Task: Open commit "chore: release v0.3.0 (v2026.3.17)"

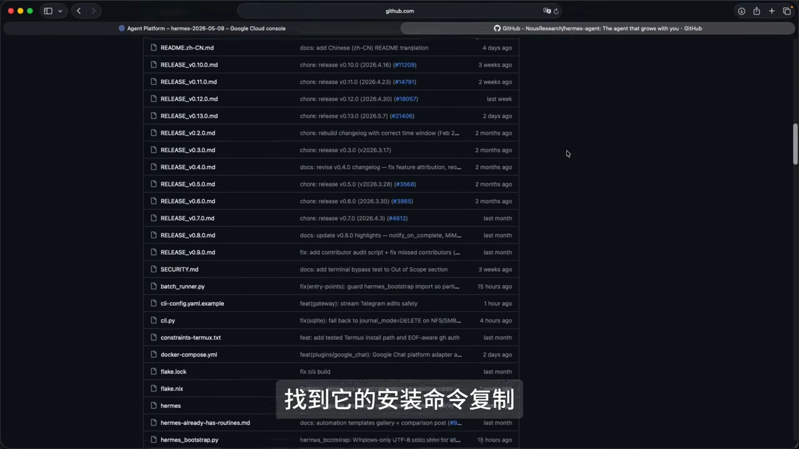Action: (x=345, y=150)
